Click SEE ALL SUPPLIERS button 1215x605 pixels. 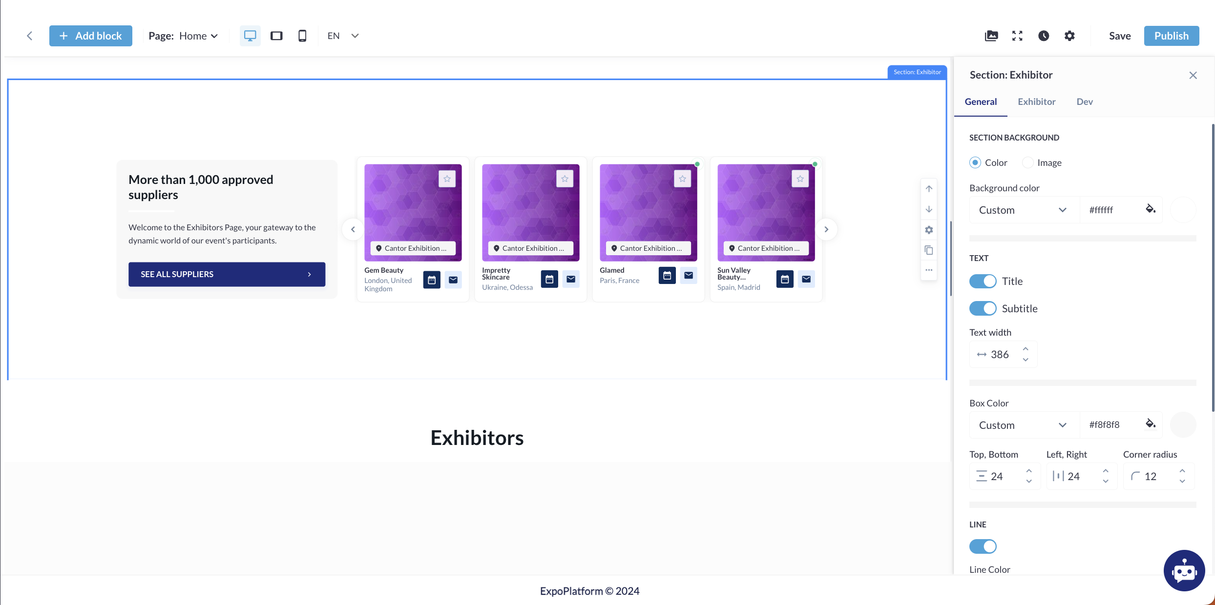(x=227, y=274)
